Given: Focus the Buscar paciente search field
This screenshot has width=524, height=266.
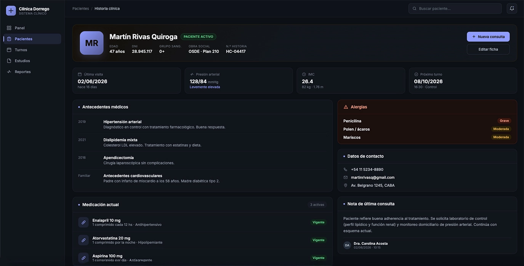Looking at the screenshot, I should click(455, 8).
